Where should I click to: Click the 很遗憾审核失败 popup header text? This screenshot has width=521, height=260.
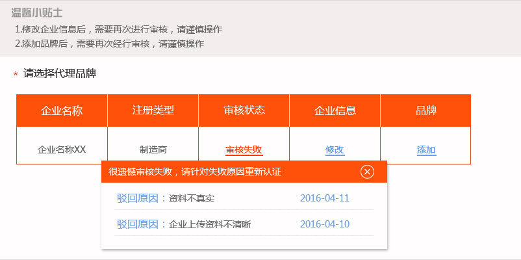pyautogui.click(x=195, y=172)
